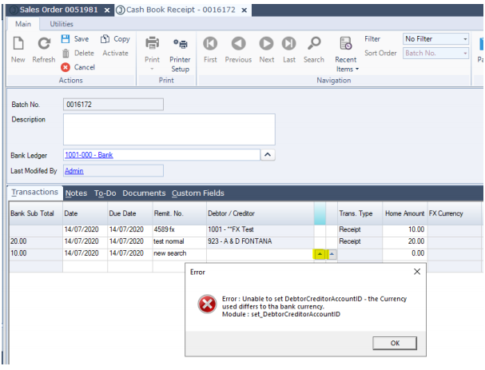This screenshot has width=485, height=370.
Task: Expand the Bank Ledger lookup chevron
Action: coord(268,155)
